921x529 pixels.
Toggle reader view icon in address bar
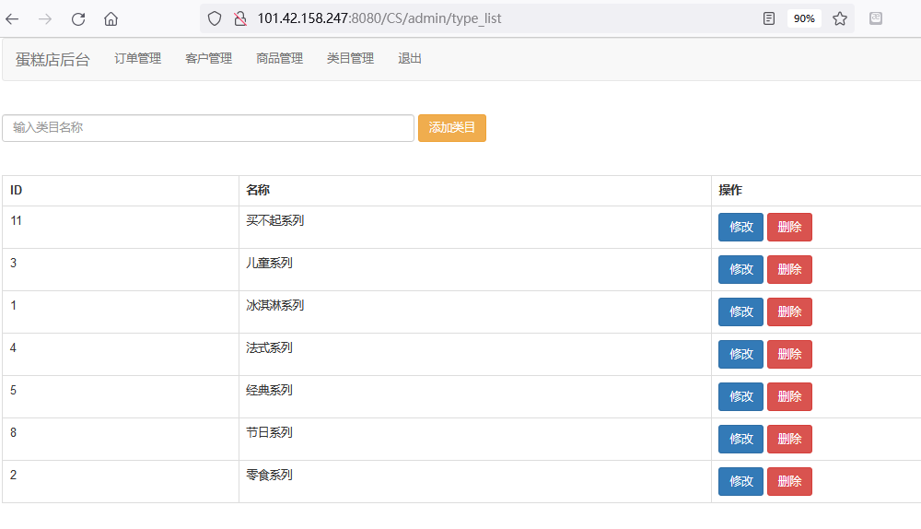click(769, 18)
